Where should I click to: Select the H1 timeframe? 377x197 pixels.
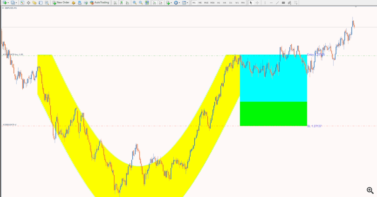point(218,3)
